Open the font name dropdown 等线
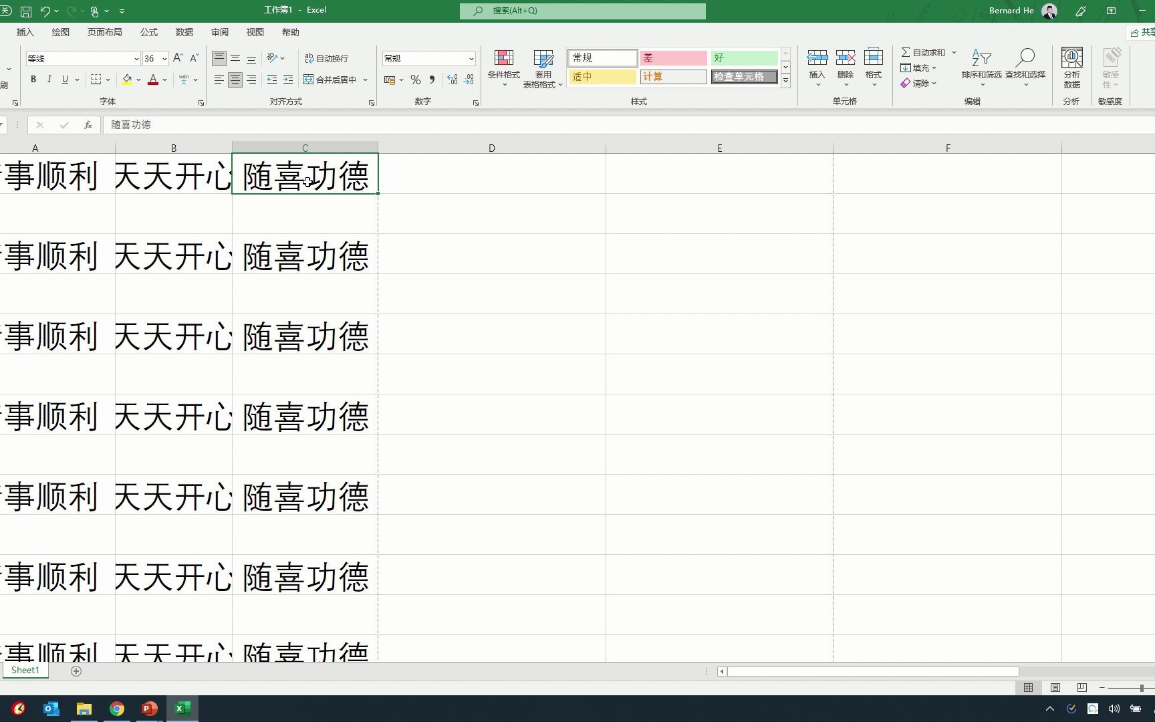This screenshot has height=722, width=1155. tap(136, 59)
